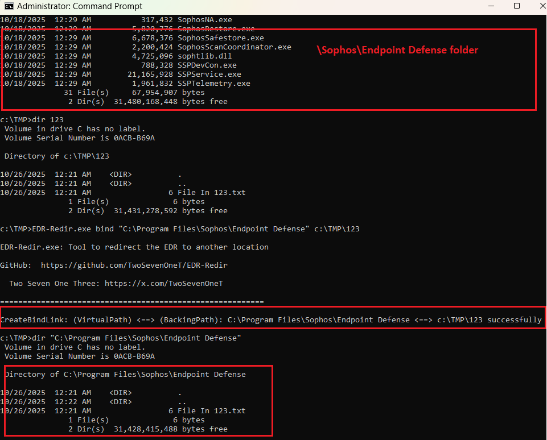
Task: Click the SophosSafestore.exe filename
Action: click(221, 38)
